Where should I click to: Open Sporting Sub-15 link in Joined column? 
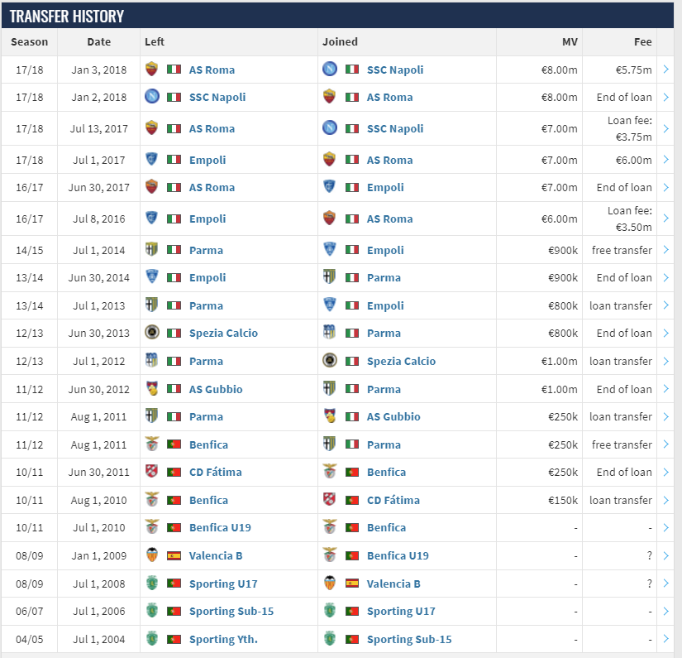pos(409,639)
